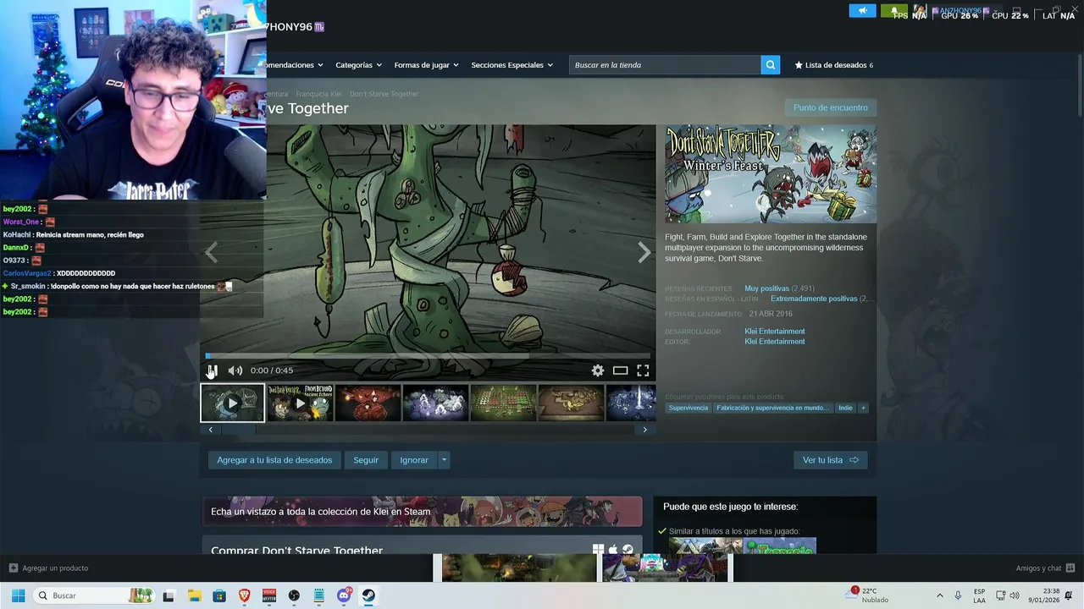The image size is (1084, 609).
Task: Show previous media with left arrow
Action: 211,252
